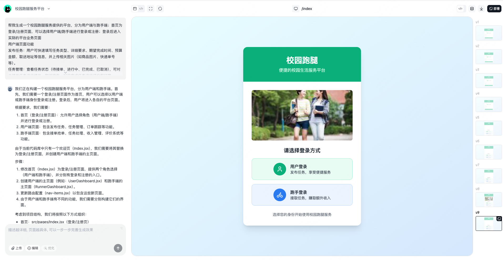The width and height of the screenshot is (503, 260).
Task: Select the 用户登录 login option card
Action: tap(302, 169)
